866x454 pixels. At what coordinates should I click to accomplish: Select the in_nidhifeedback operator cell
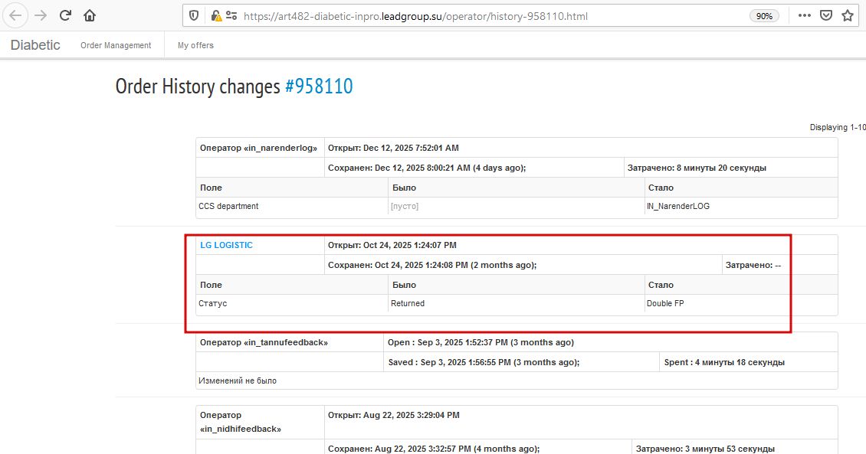[x=260, y=422]
